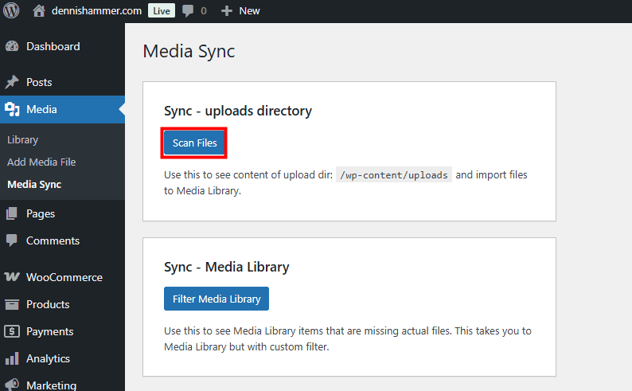The image size is (632, 391).
Task: Click the plus icon next to New
Action: [227, 11]
